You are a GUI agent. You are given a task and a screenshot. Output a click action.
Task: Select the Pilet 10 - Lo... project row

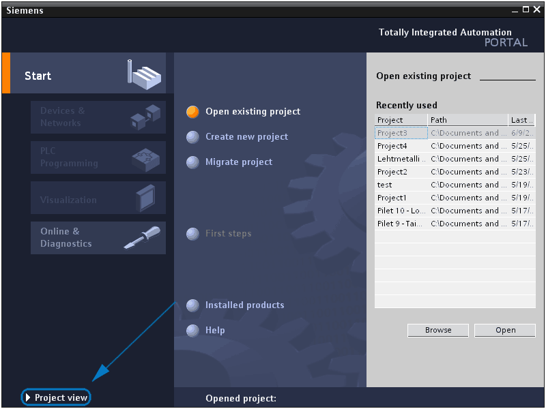[455, 211]
